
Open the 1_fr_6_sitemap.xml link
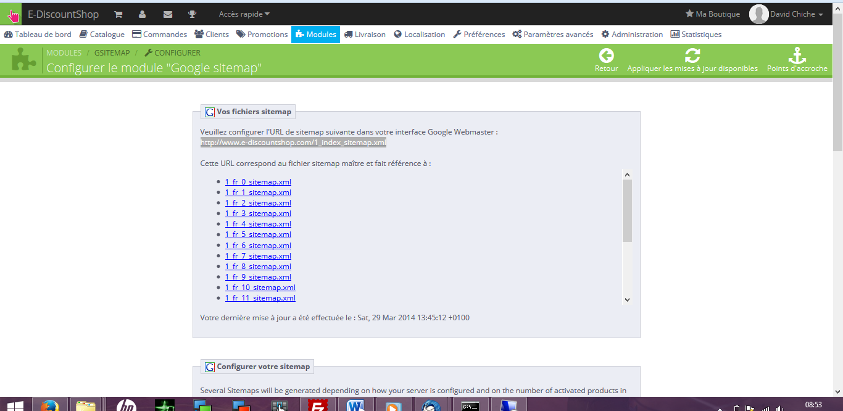258,246
